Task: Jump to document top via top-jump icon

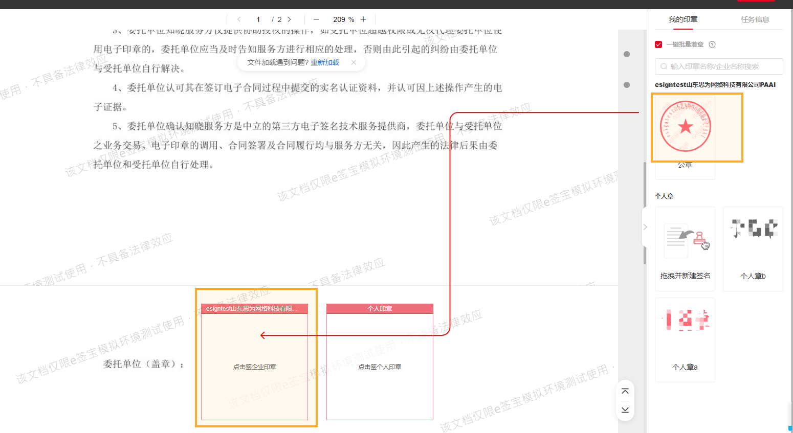Action: point(625,390)
